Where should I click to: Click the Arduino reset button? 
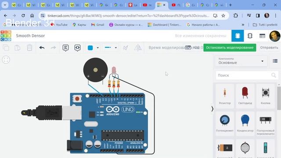click(77, 98)
